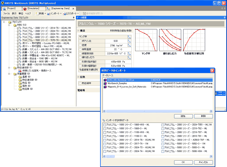
Task: Click the ポアソン比 value field 0.33
Action: click(x=116, y=41)
